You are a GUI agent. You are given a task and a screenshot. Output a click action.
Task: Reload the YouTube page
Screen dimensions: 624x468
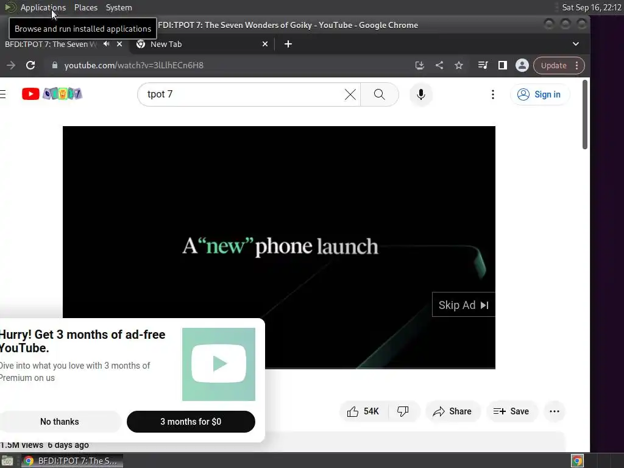pos(30,65)
